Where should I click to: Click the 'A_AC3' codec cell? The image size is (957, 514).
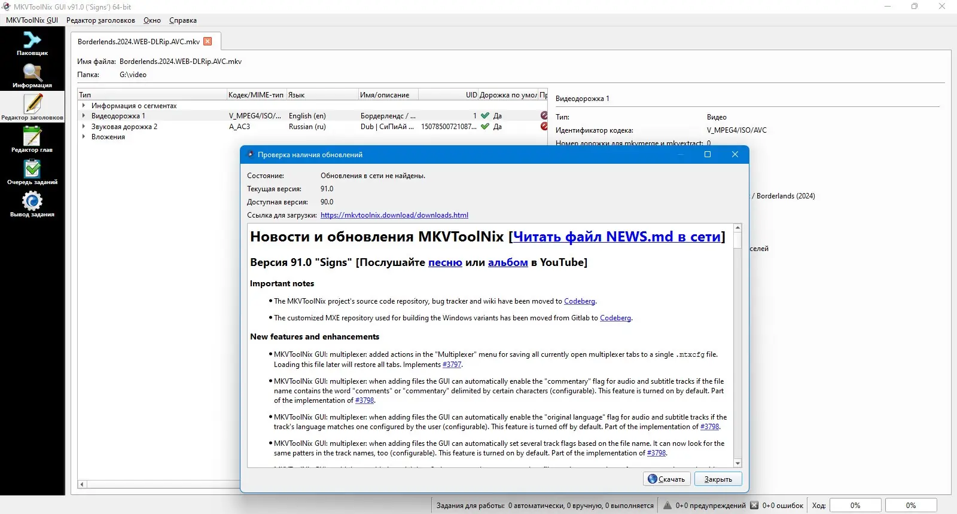click(x=240, y=127)
